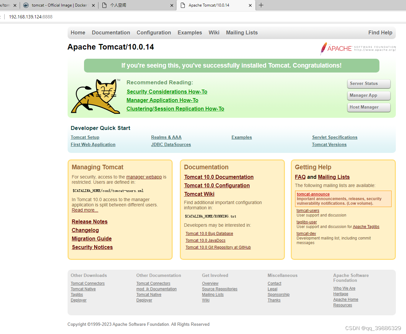
Task: Open tomcat-dev mailing list link
Action: (x=306, y=234)
